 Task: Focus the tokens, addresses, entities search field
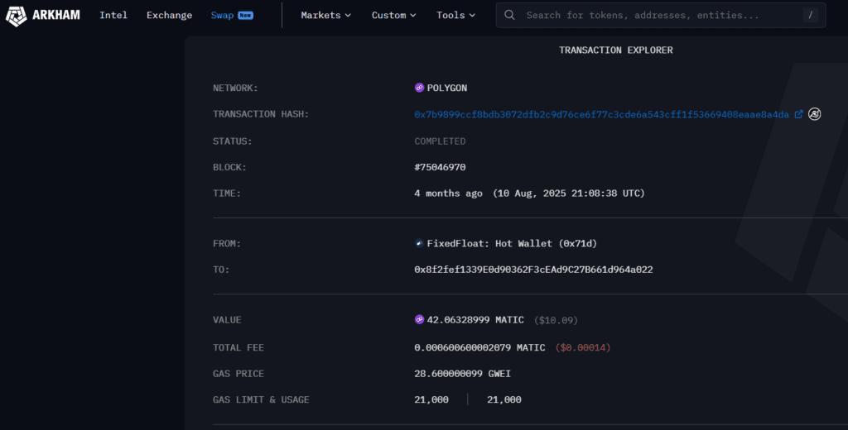coord(661,15)
